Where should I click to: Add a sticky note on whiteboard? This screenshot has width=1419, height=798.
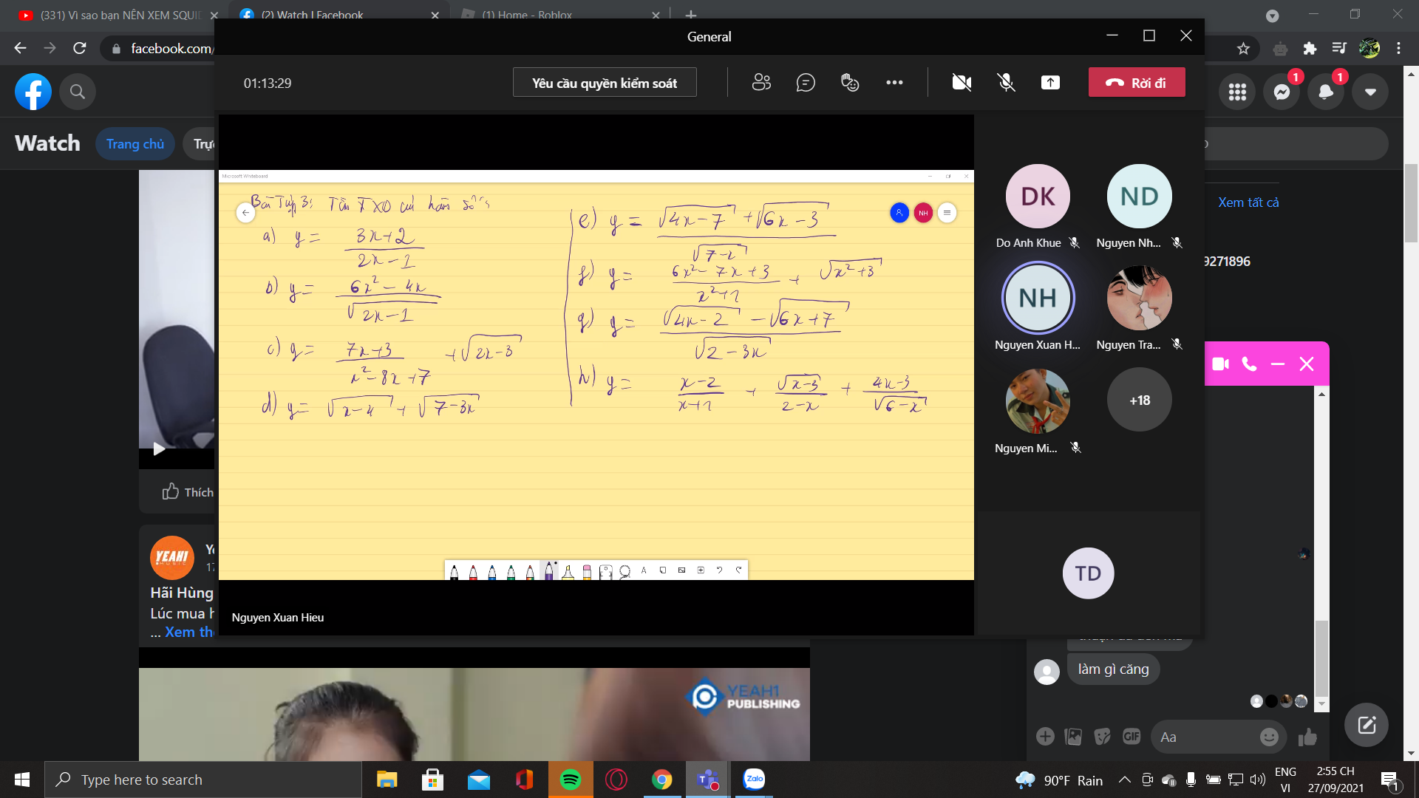(x=663, y=570)
